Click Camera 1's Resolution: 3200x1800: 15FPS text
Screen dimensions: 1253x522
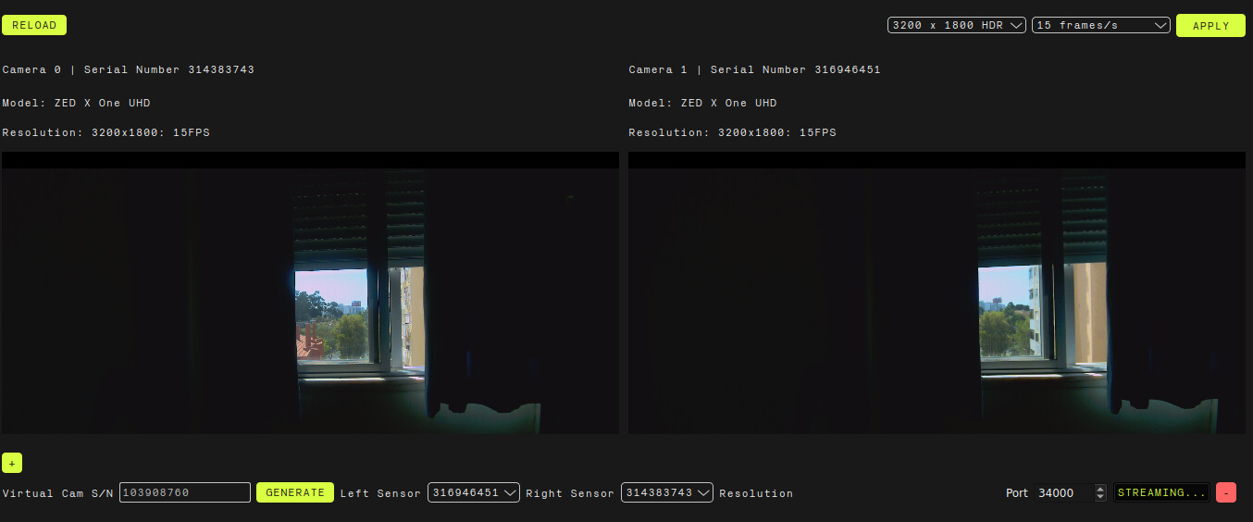733,132
